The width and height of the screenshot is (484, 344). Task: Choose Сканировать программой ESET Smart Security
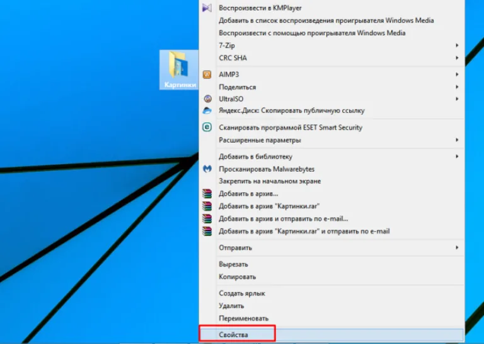click(x=331, y=128)
